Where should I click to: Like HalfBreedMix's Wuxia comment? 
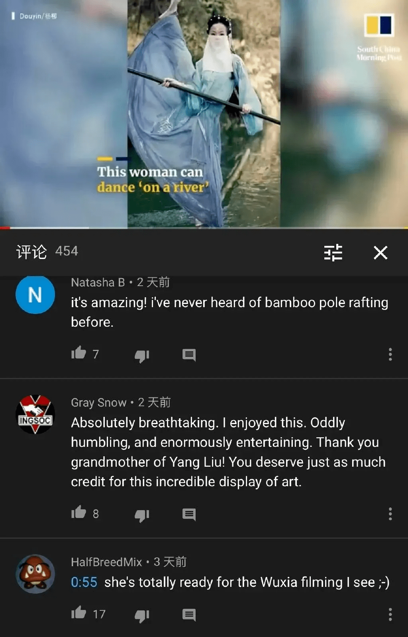click(79, 613)
